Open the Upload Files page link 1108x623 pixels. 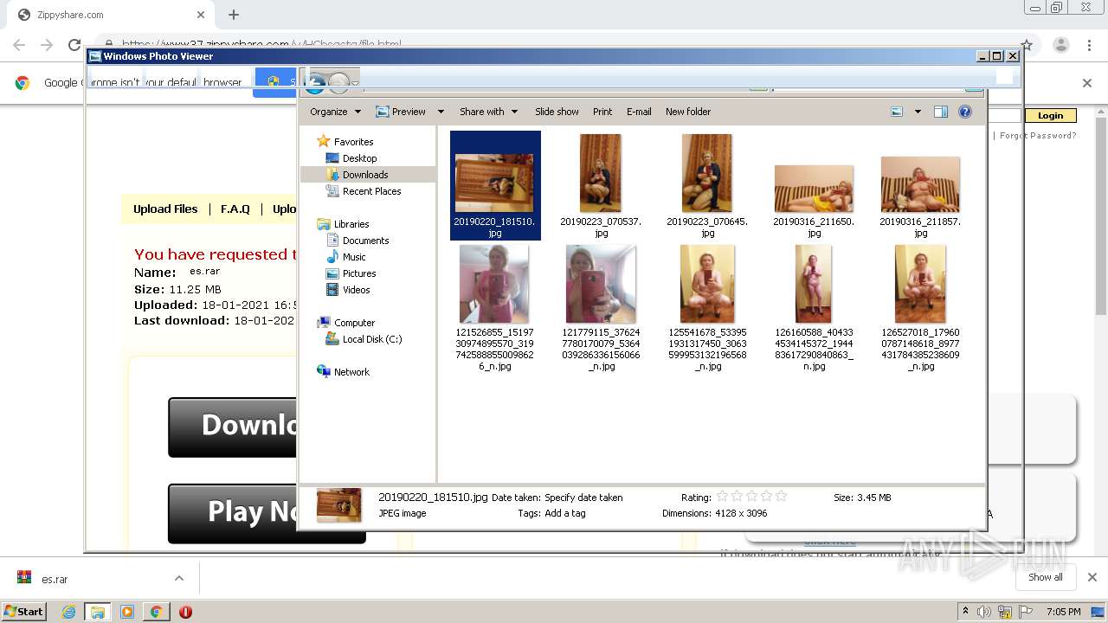(x=165, y=209)
